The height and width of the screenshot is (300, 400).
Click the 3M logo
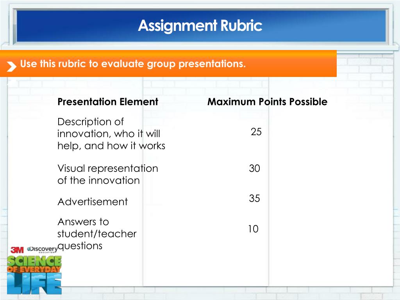[17, 250]
